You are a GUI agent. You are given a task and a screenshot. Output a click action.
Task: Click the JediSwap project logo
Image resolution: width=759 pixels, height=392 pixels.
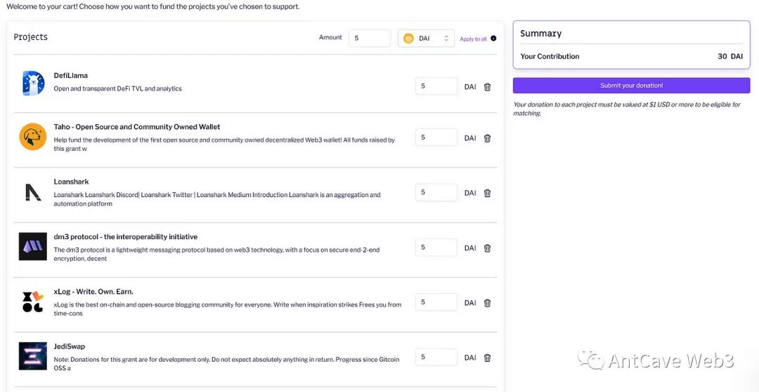pos(33,356)
